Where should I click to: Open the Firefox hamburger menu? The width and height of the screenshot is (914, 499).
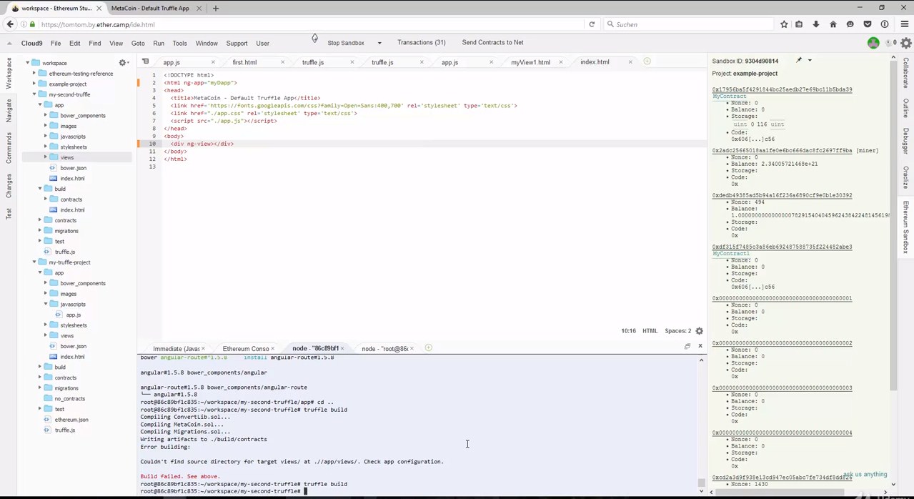(903, 24)
